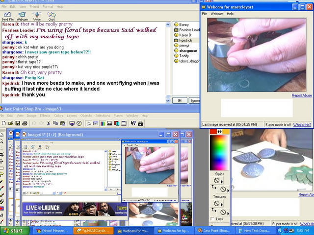Expand the foreground Styles arrow
The image size is (314, 235).
click(x=222, y=182)
